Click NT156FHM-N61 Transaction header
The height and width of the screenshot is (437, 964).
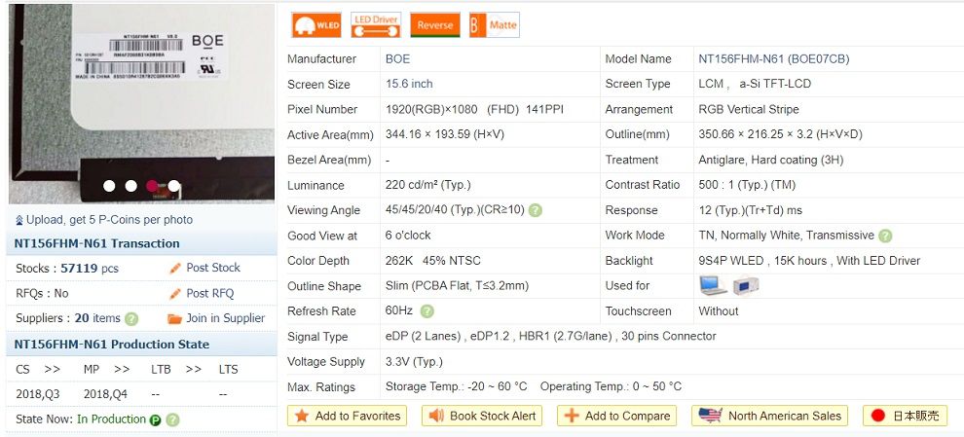[96, 243]
